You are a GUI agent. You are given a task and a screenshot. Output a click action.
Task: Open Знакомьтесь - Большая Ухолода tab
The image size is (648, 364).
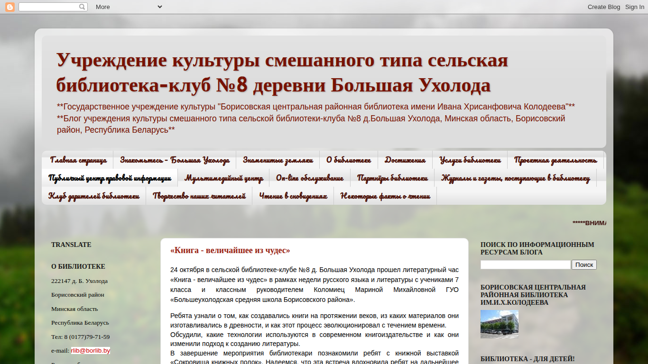175,160
